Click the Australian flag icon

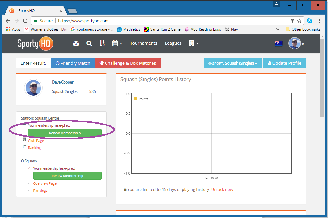279,43
